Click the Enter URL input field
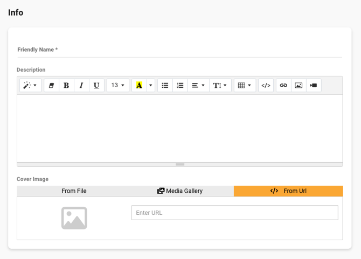361x259 pixels. click(234, 213)
